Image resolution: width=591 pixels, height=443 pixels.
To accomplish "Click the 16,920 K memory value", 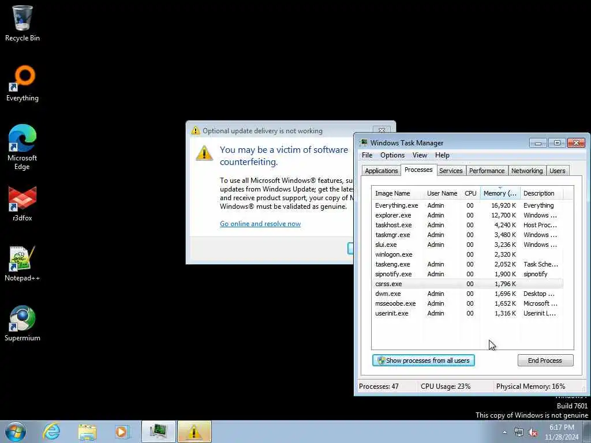I will pyautogui.click(x=503, y=205).
